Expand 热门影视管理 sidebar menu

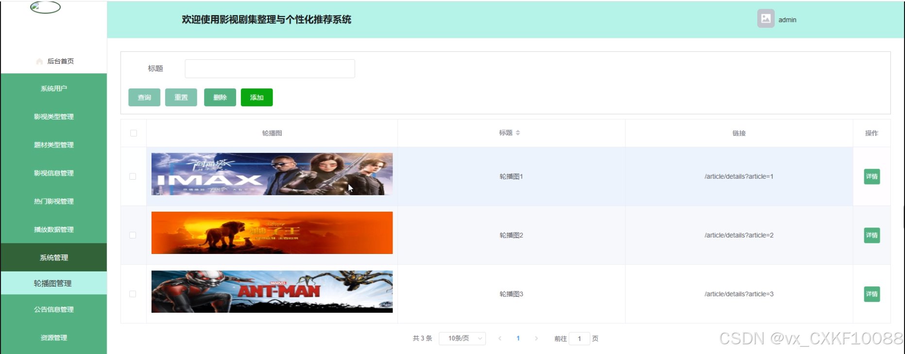[x=54, y=201]
